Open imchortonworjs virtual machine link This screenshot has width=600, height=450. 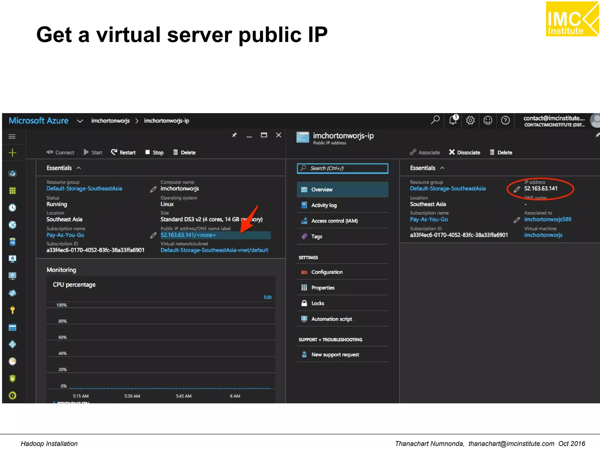tap(543, 235)
